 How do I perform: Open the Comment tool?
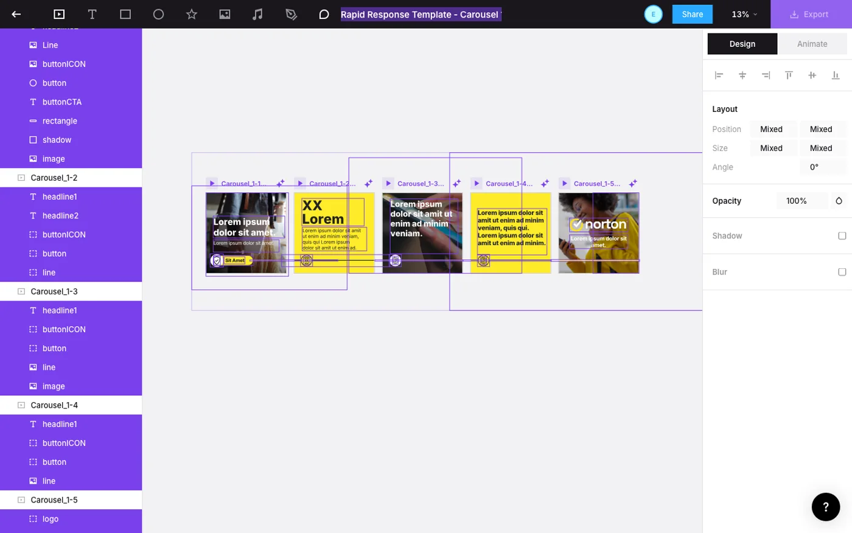pyautogui.click(x=324, y=14)
